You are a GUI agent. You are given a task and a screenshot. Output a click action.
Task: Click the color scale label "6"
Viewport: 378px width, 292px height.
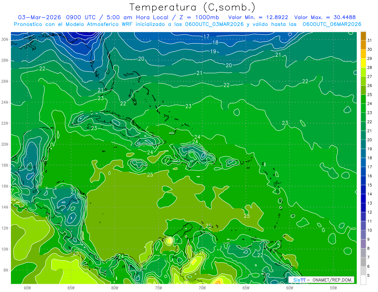click(x=369, y=266)
